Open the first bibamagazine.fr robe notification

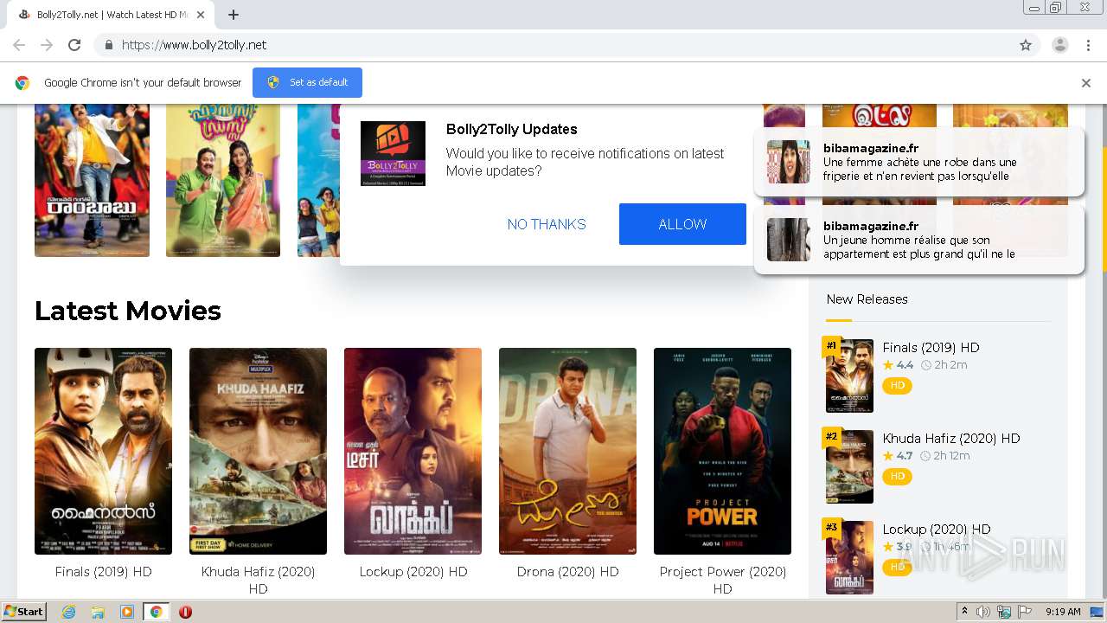click(918, 162)
